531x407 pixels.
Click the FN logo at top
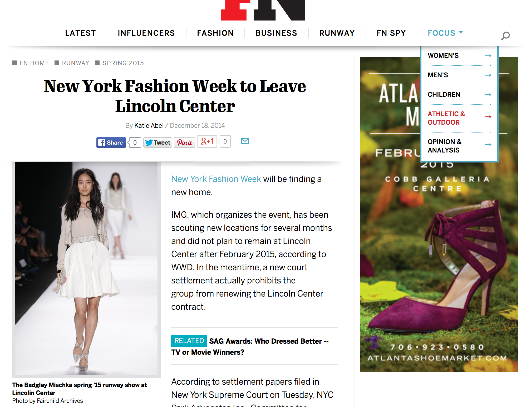(x=263, y=10)
